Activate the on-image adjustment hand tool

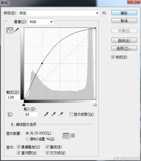pos(10,115)
